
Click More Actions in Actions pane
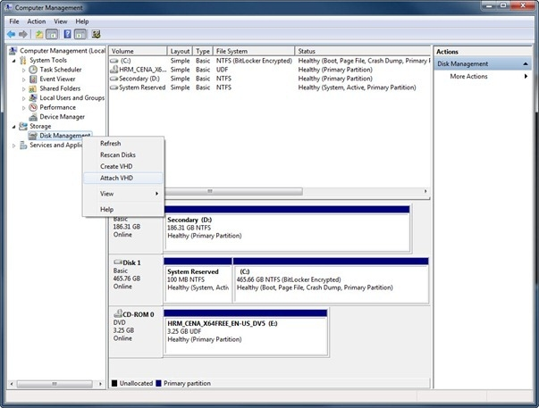468,76
